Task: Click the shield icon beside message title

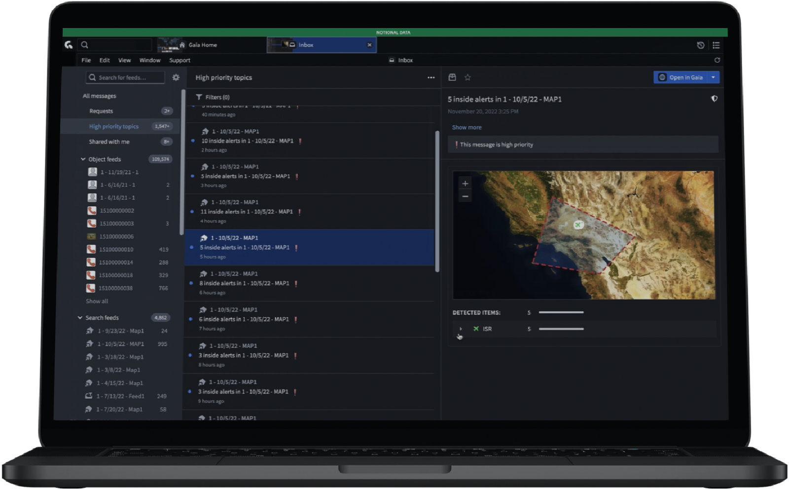Action: pos(714,99)
